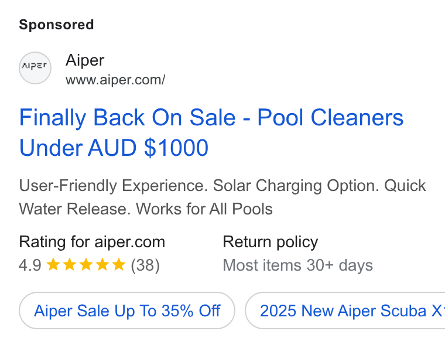Click 'Under AUD $1000' in the headline
This screenshot has height=348, width=445.
(114, 148)
